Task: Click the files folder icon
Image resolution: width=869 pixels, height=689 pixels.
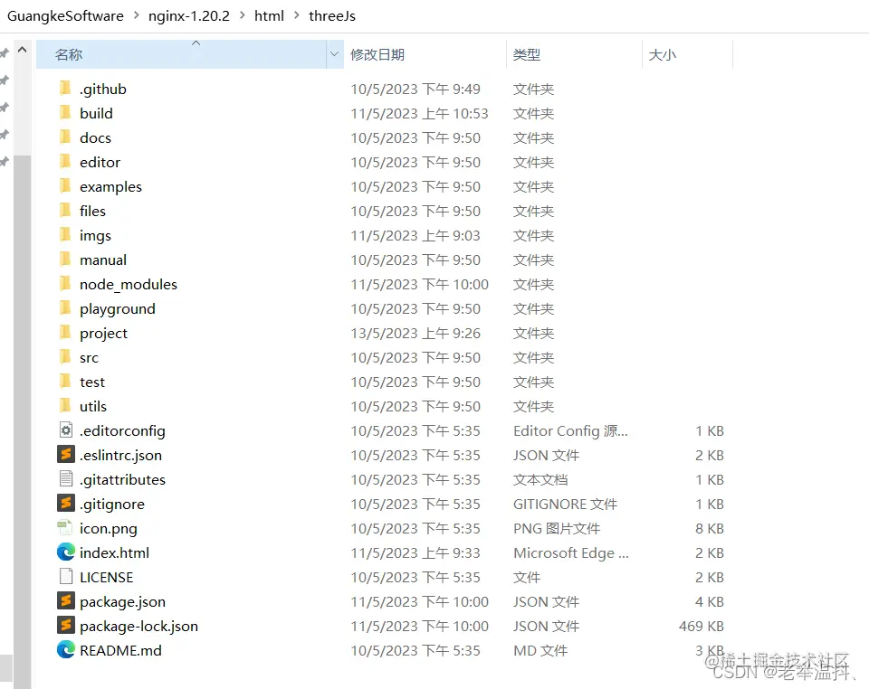Action: pyautogui.click(x=65, y=210)
